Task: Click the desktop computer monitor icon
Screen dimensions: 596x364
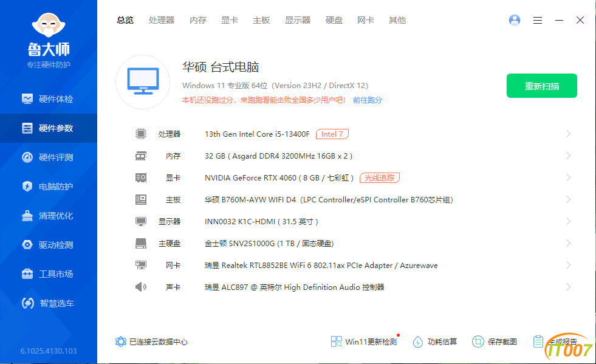Action: click(143, 82)
